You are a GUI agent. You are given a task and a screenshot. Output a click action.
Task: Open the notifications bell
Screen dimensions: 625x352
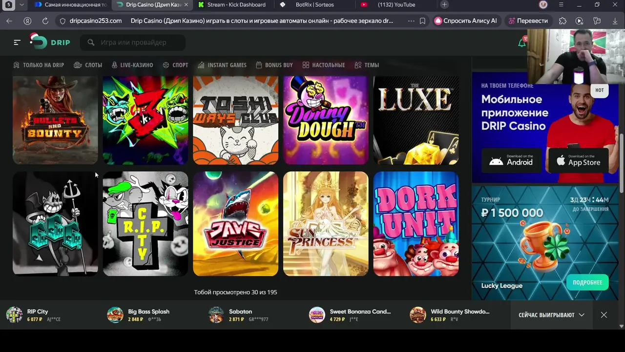(x=521, y=43)
